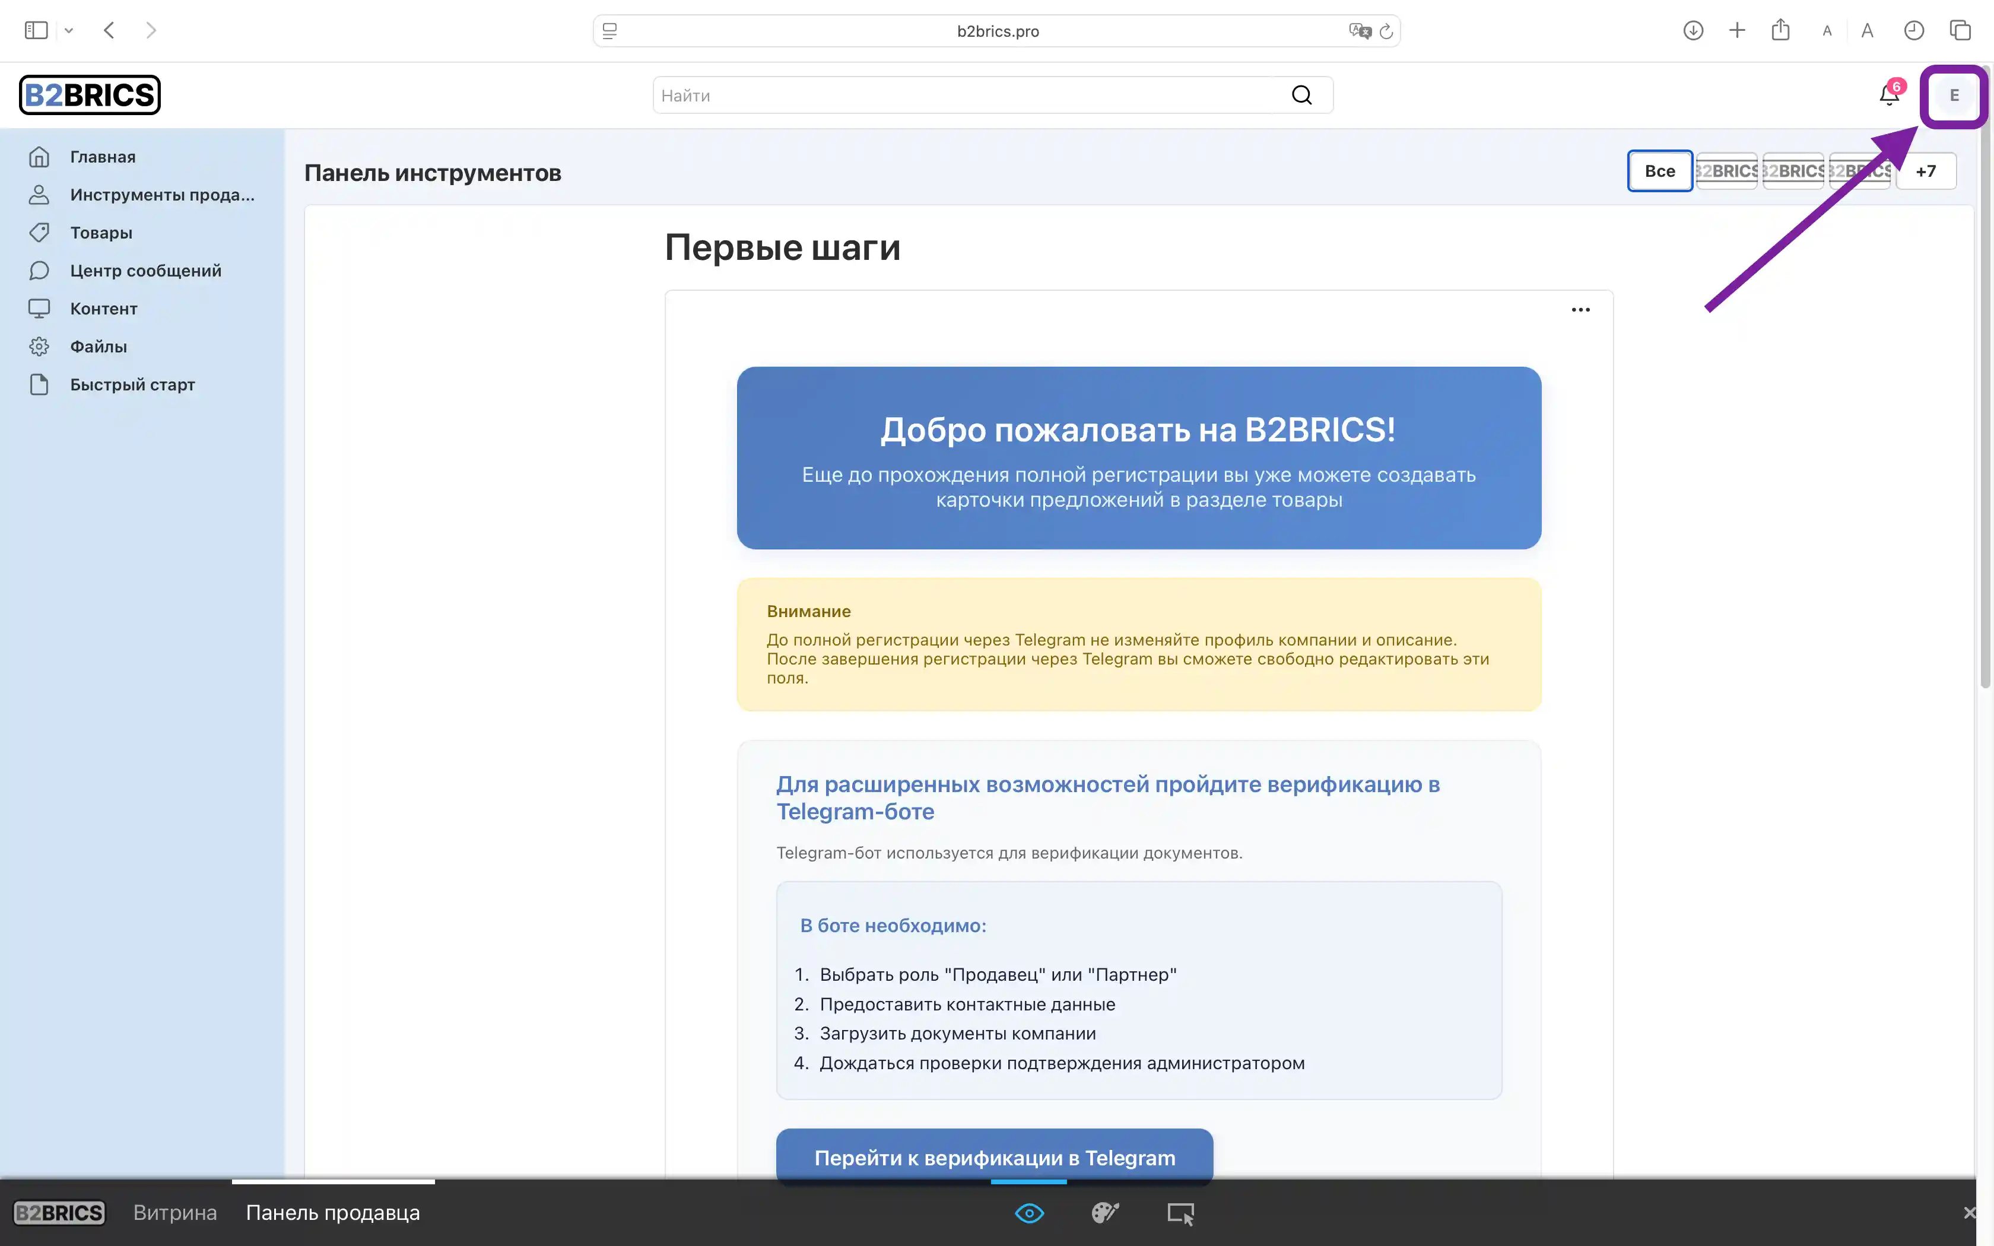Image resolution: width=1994 pixels, height=1246 pixels.
Task: Select the first B2BRICS filter tab
Action: click(1726, 171)
